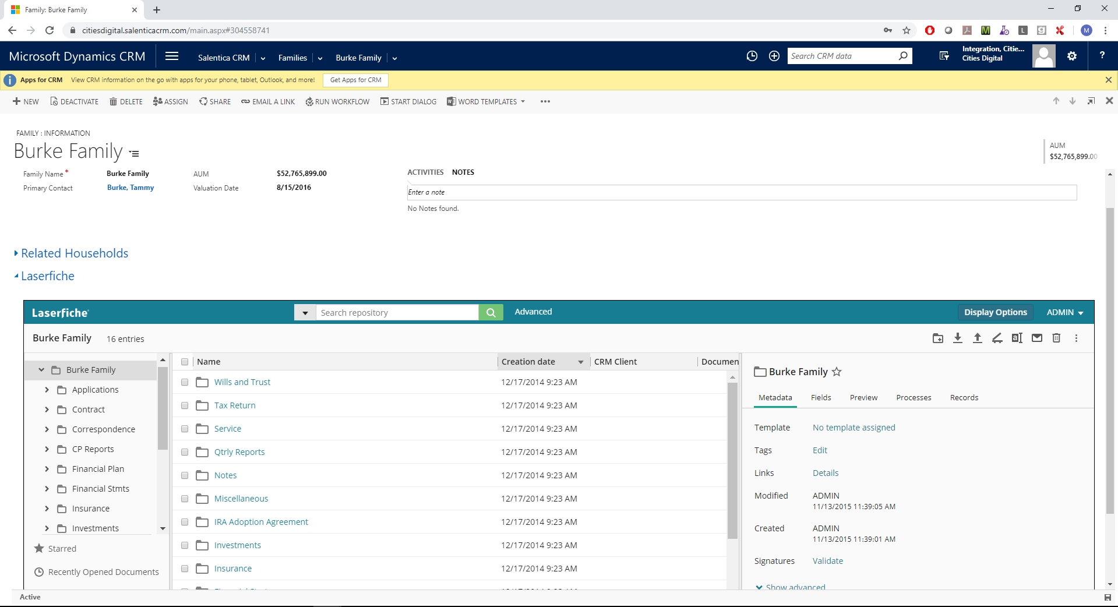Open the Families navigation menu item

point(292,58)
